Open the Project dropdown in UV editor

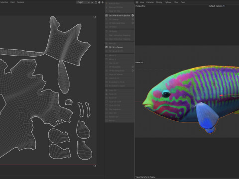pos(83,2)
